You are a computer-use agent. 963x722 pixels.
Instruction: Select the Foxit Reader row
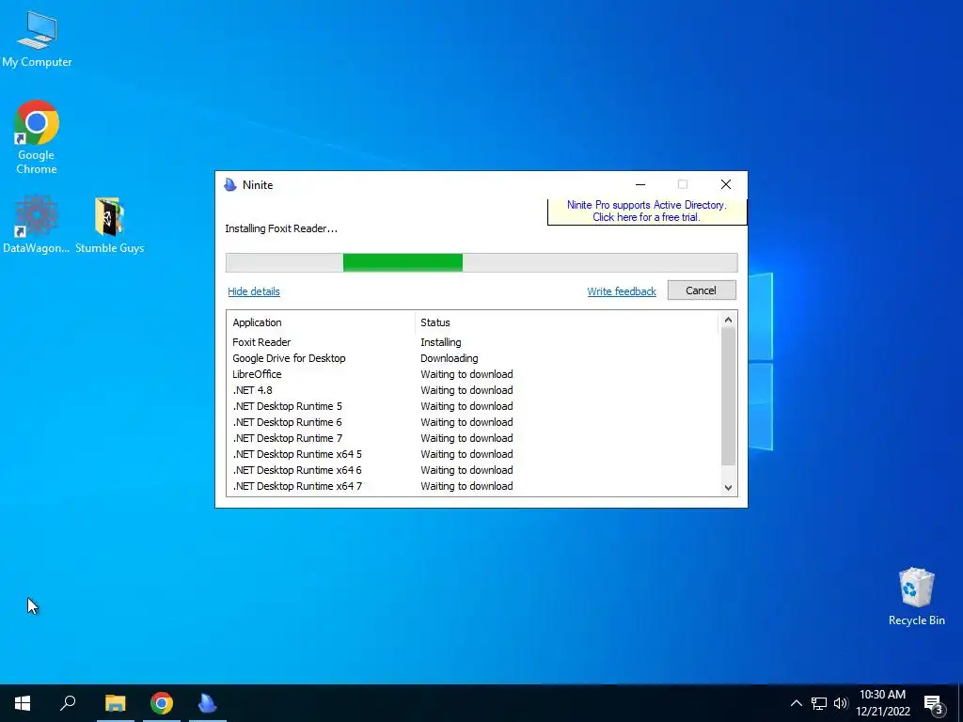tap(473, 342)
